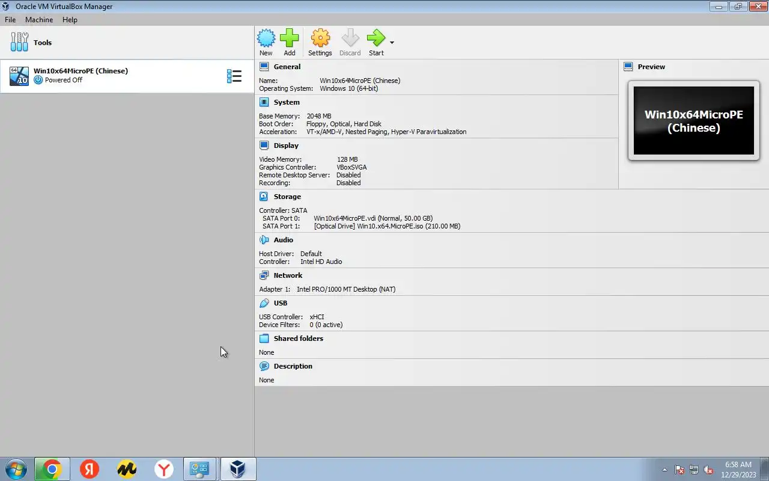
Task: Click the xHCI USB Controller value
Action: tap(317, 317)
